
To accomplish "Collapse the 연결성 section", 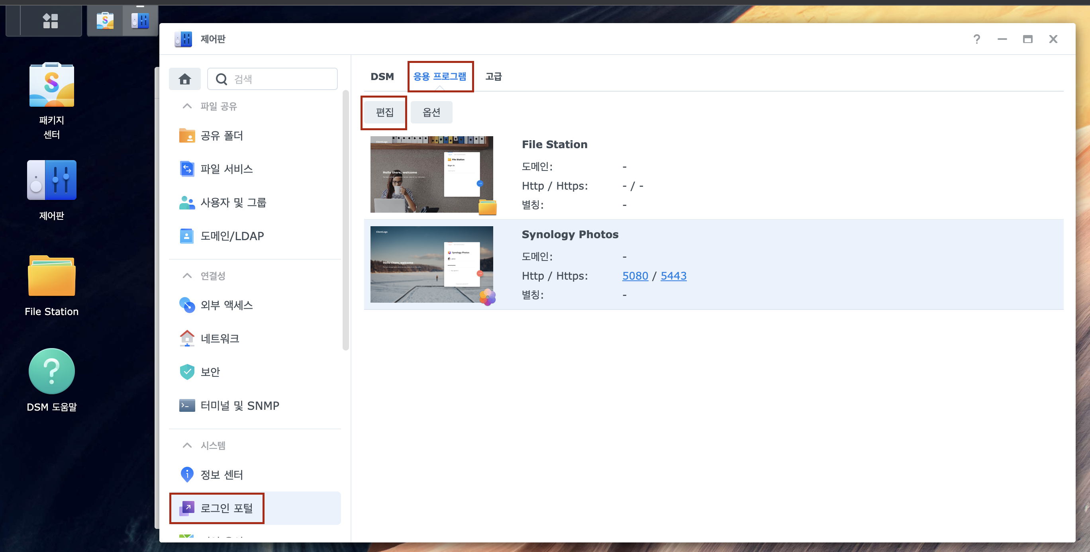I will pos(187,276).
